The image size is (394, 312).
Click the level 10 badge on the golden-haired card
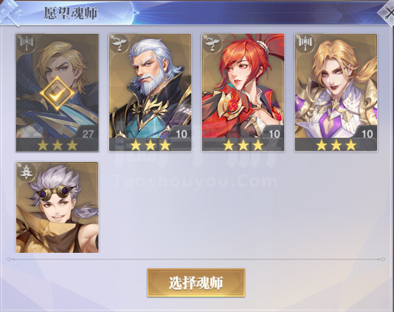click(367, 133)
